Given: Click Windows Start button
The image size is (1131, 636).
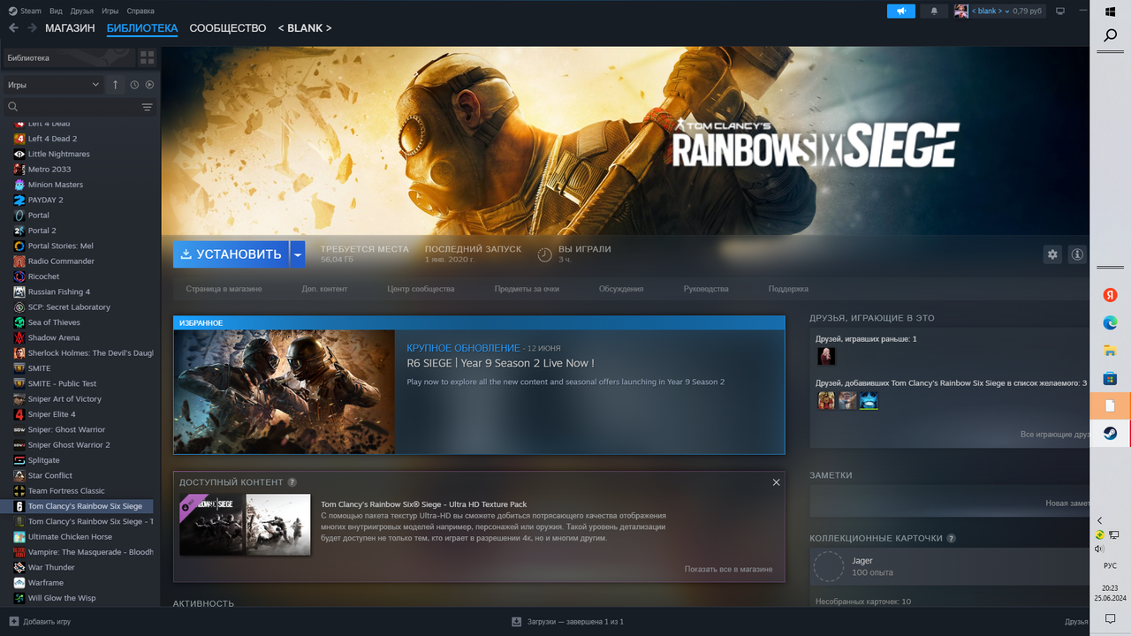Looking at the screenshot, I should click(x=1111, y=11).
